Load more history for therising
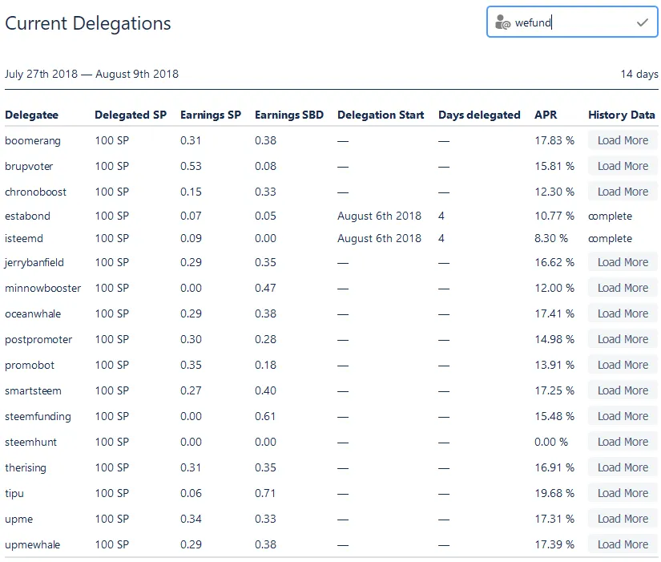Screen dimensions: 661x562 pyautogui.click(x=623, y=468)
